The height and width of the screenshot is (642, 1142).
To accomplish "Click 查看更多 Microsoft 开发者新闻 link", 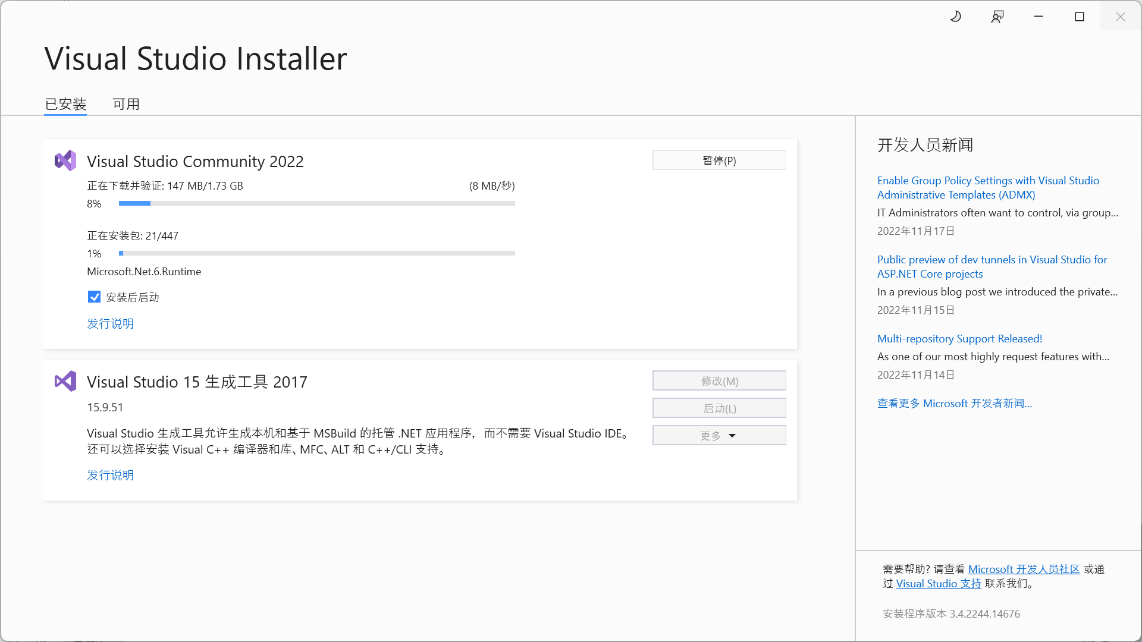I will coord(955,403).
